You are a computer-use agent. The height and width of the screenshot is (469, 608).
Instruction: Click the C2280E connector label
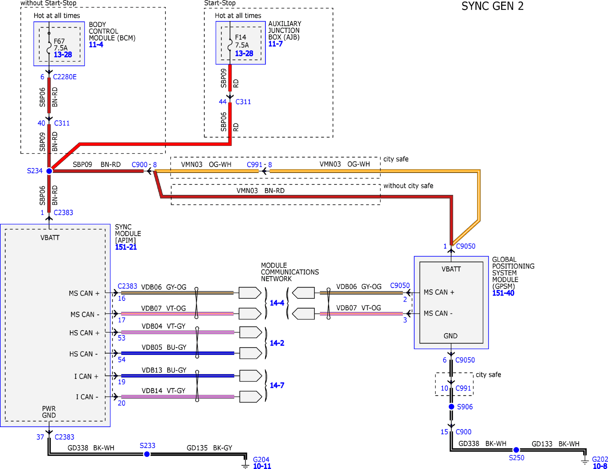click(65, 77)
